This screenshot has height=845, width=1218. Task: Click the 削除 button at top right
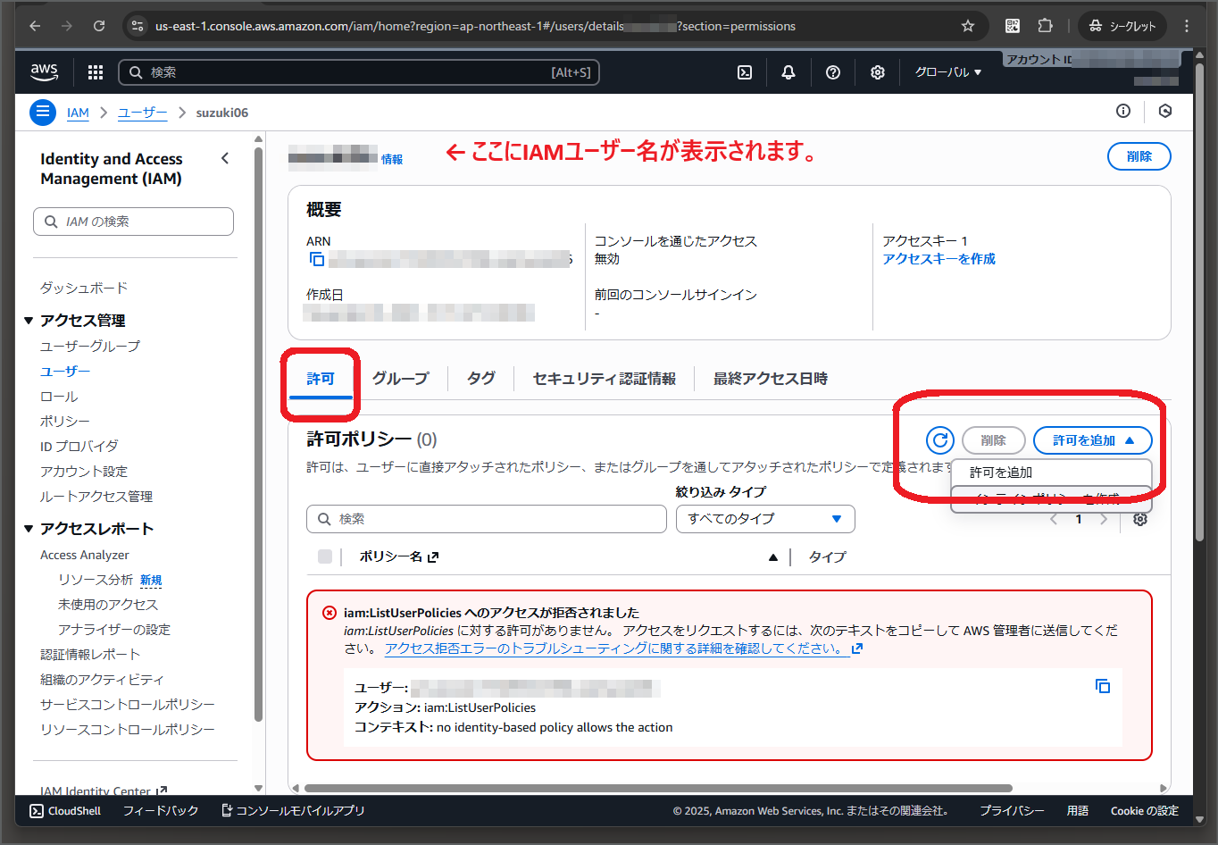(1139, 156)
